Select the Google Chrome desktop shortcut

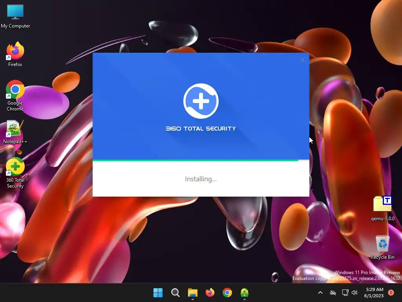[15, 96]
